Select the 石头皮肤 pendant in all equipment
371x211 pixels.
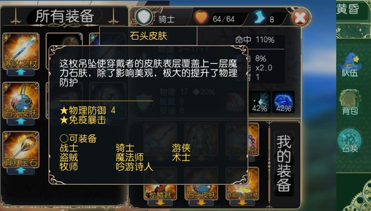pyautogui.click(x=21, y=100)
